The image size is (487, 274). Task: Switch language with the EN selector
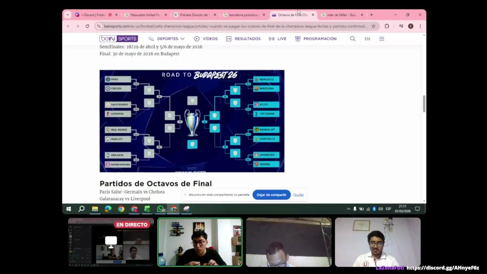tap(367, 39)
